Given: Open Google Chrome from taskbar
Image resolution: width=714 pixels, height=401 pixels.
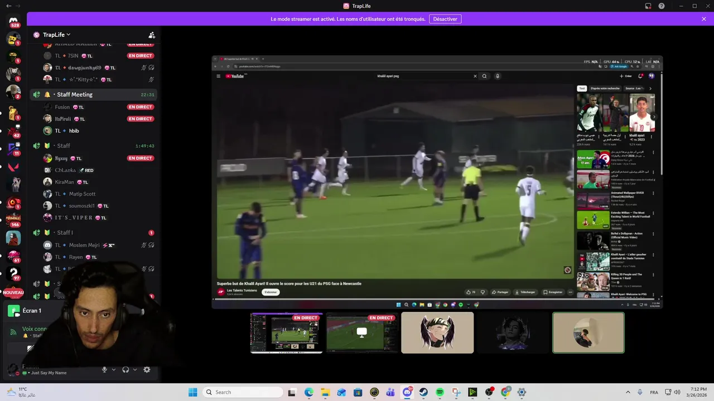Looking at the screenshot, I should 505,392.
